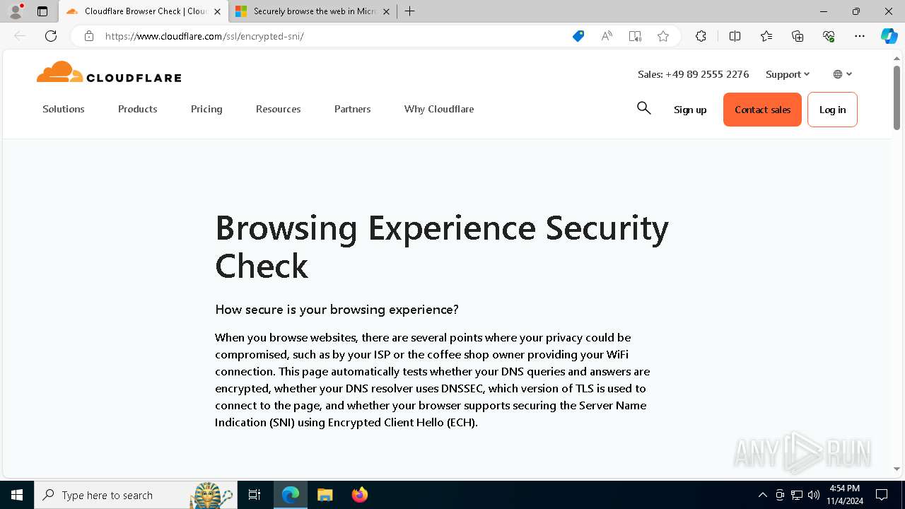
Task: Open the Extensions puzzle icon
Action: (701, 36)
